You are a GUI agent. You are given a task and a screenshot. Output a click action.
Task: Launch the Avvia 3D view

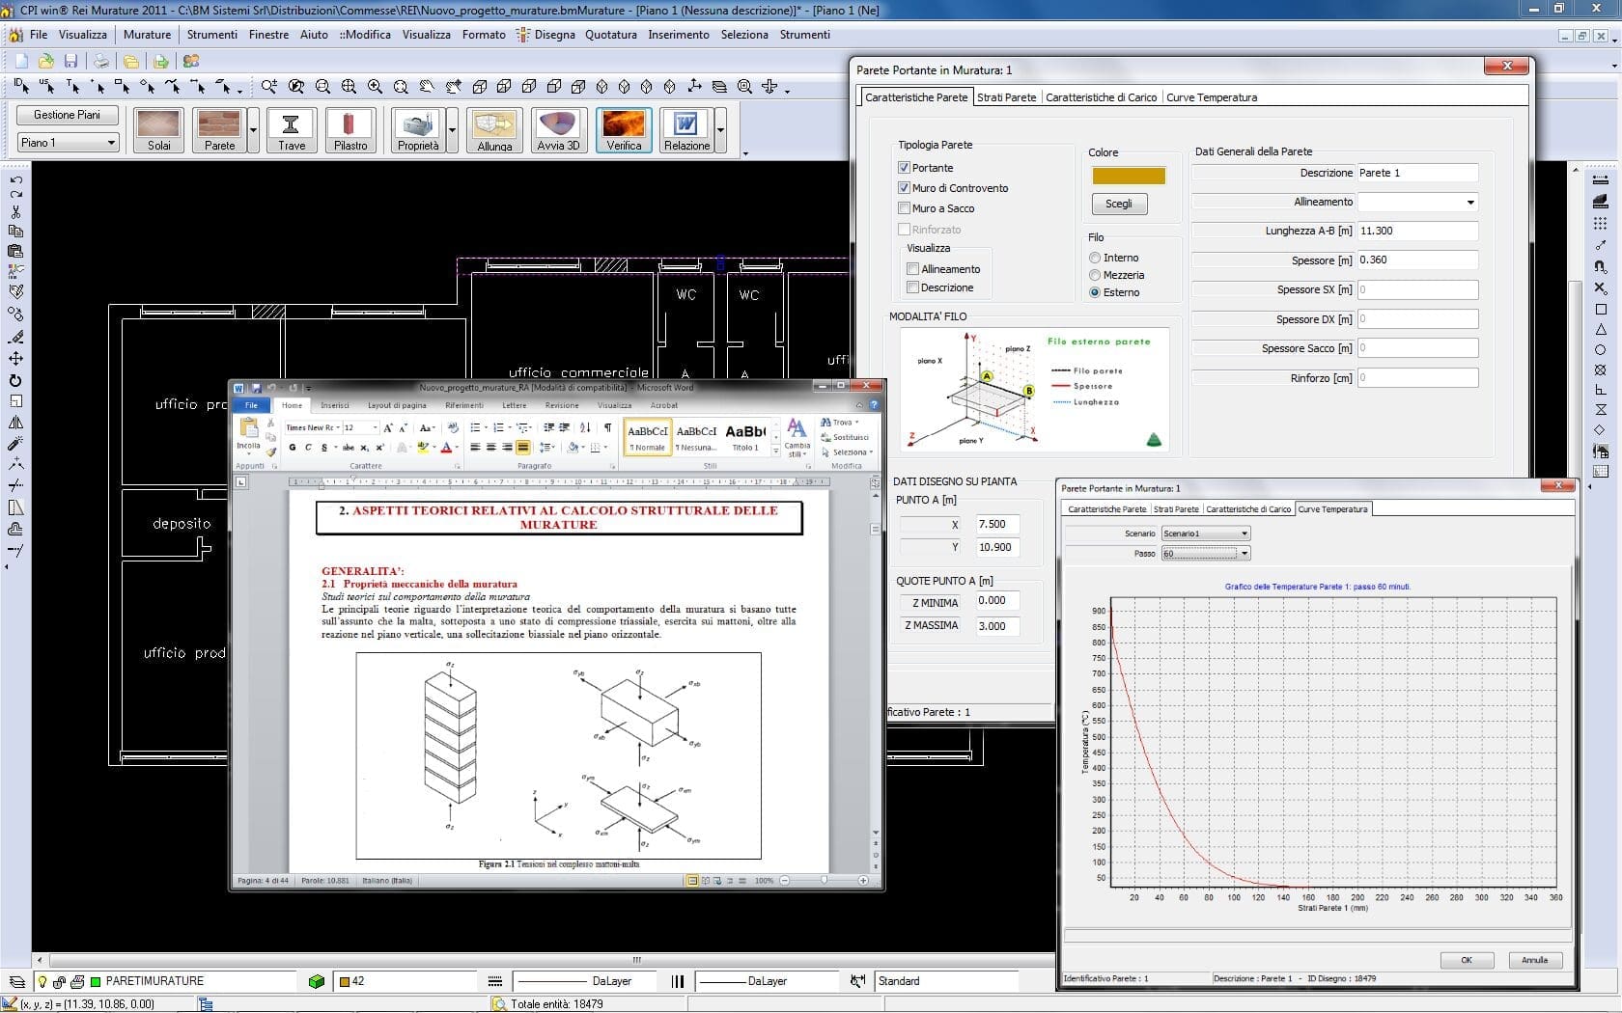558,129
